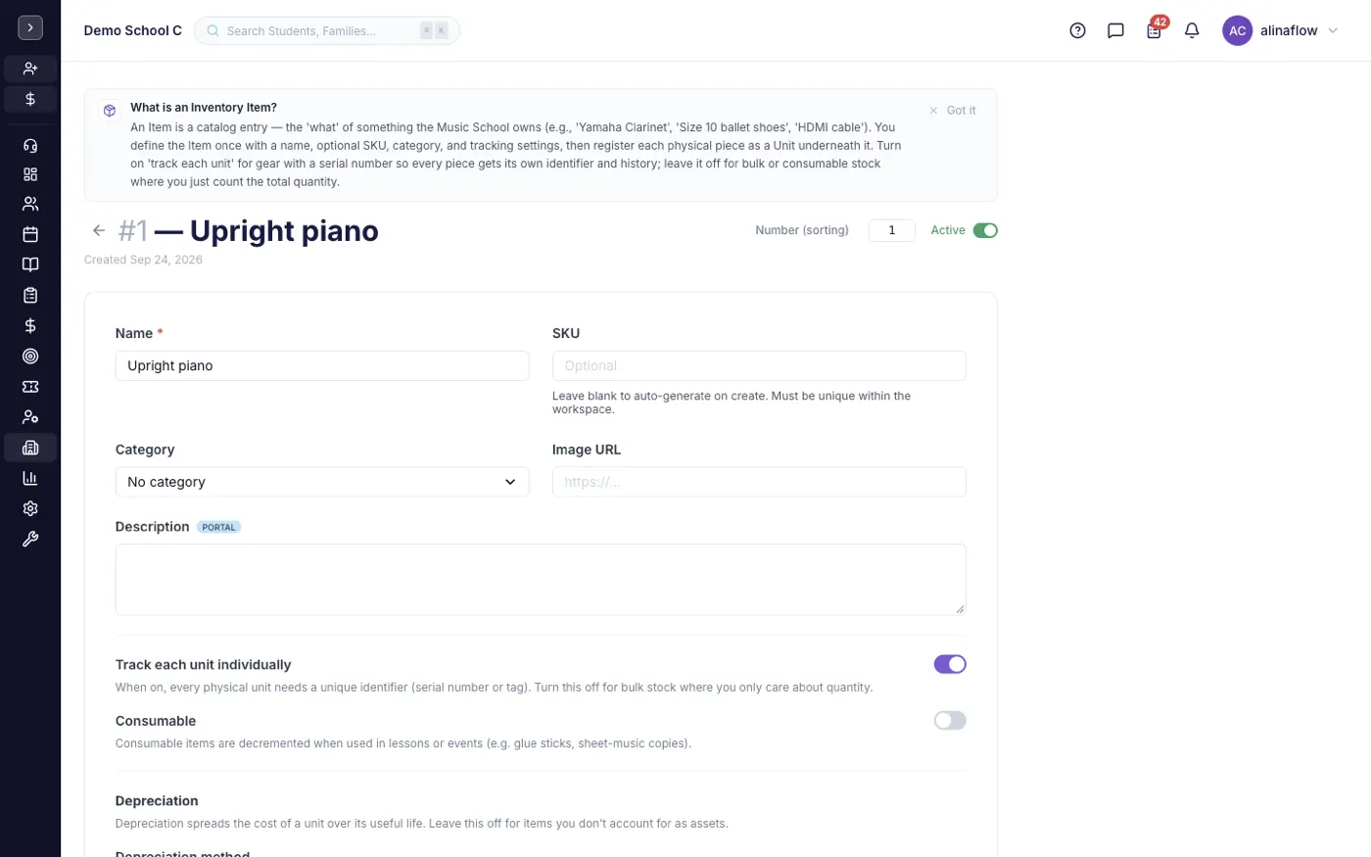Dismiss the info banner with Got it

tap(953, 111)
